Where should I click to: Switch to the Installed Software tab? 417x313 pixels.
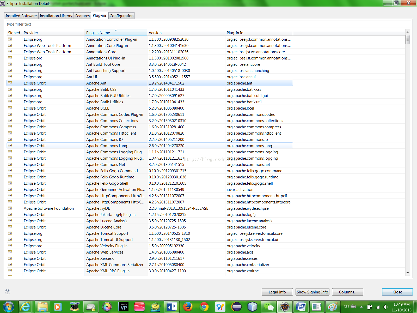click(x=21, y=16)
